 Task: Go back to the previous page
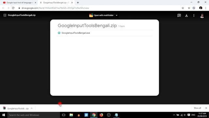tap(3, 8)
